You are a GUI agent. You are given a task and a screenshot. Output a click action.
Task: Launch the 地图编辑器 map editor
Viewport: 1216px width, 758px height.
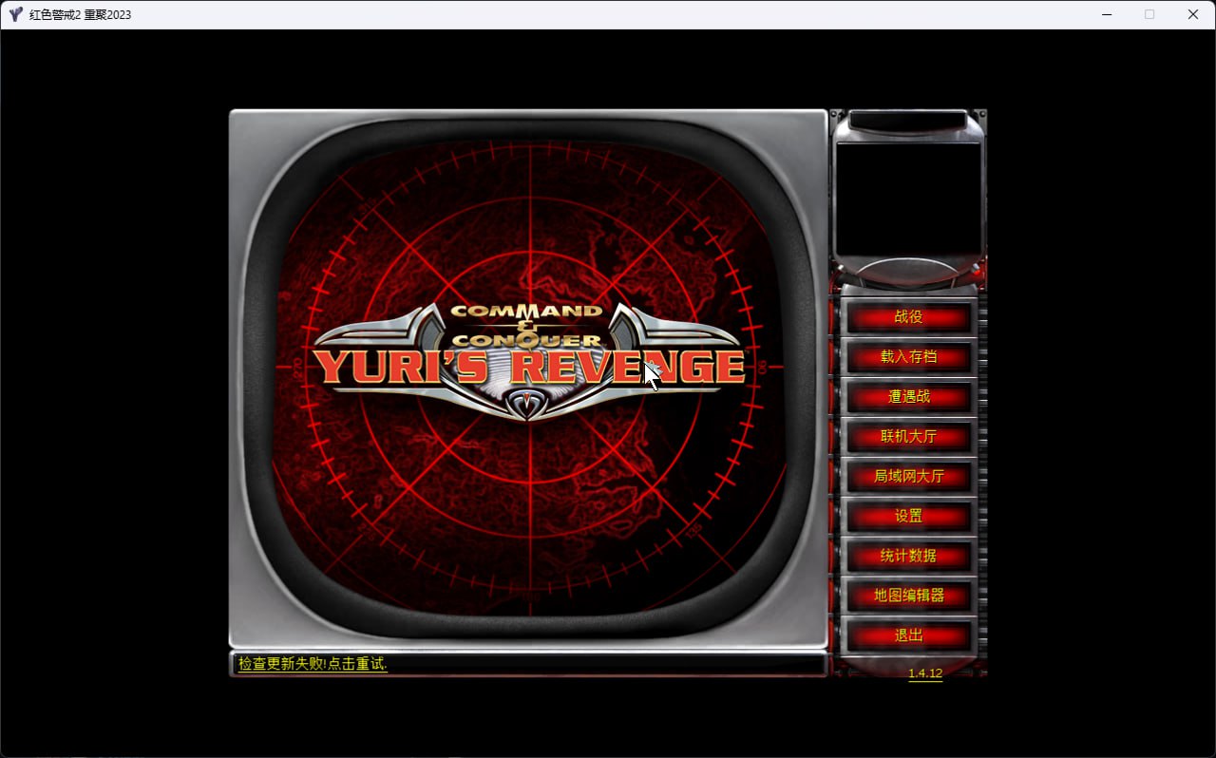[908, 597]
